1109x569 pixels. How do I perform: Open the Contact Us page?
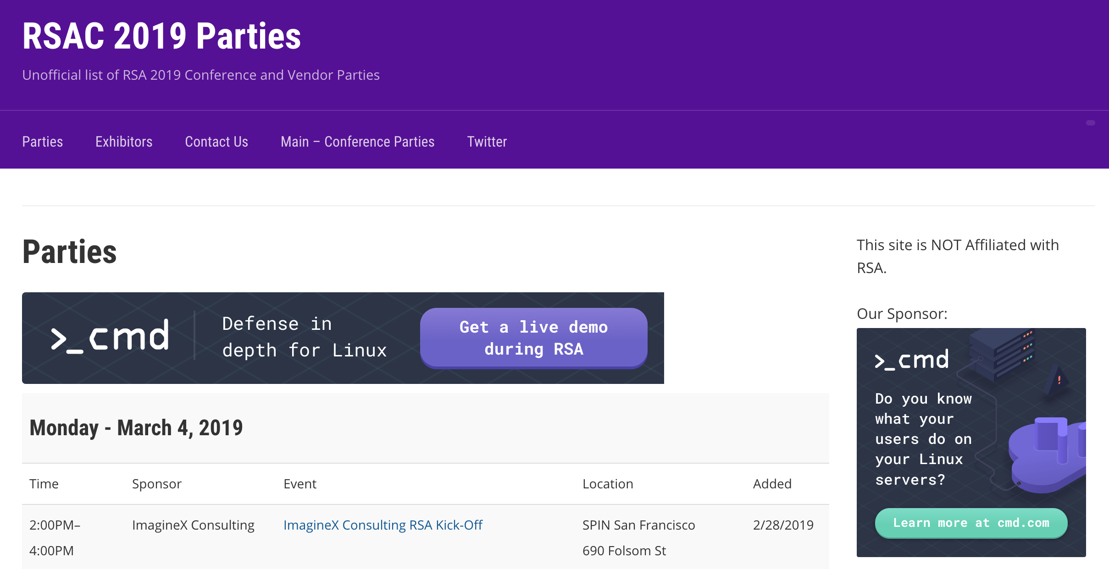point(216,142)
